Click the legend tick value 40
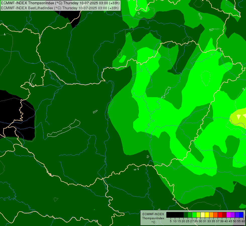 (226, 221)
